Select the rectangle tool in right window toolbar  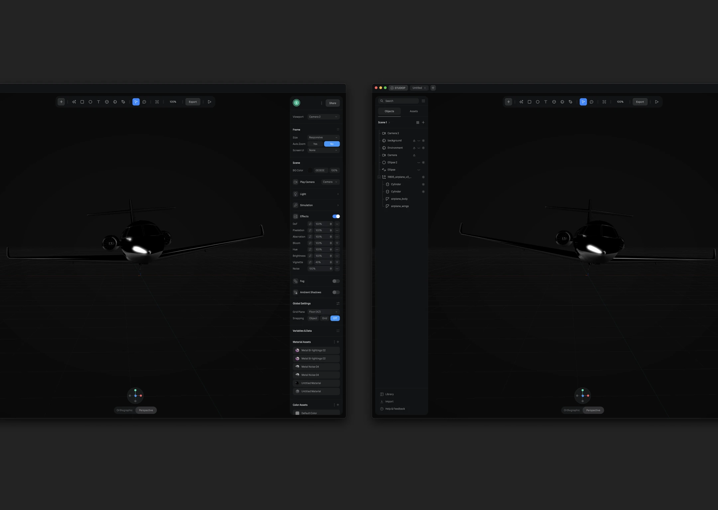(x=530, y=102)
